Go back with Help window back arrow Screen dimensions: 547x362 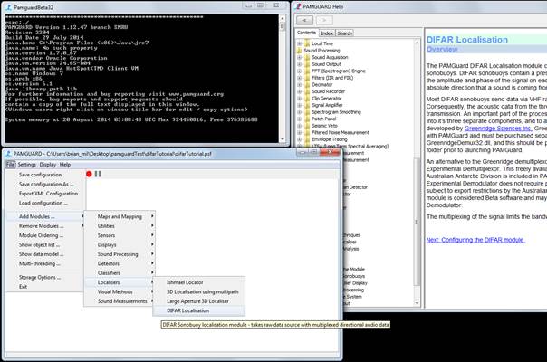click(305, 20)
